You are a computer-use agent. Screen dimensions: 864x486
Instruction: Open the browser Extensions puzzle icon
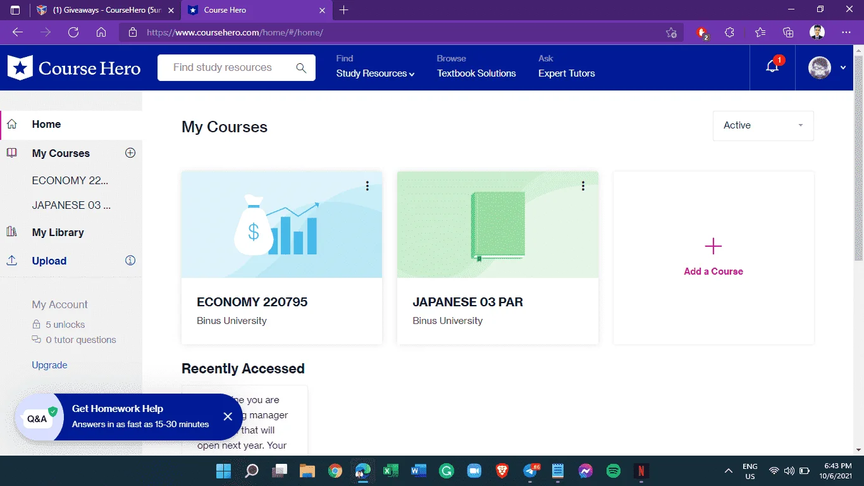tap(730, 32)
